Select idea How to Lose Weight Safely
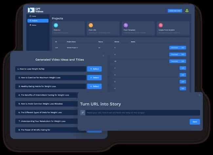The height and width of the screenshot is (155, 213). [94, 69]
